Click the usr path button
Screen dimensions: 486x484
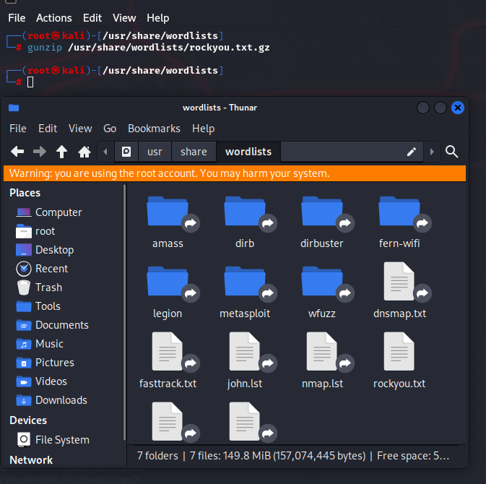(155, 152)
